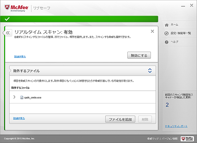The width and height of the screenshot is (197, 143).
Task: Minimize the McAfee window
Action: pyautogui.click(x=183, y=6)
